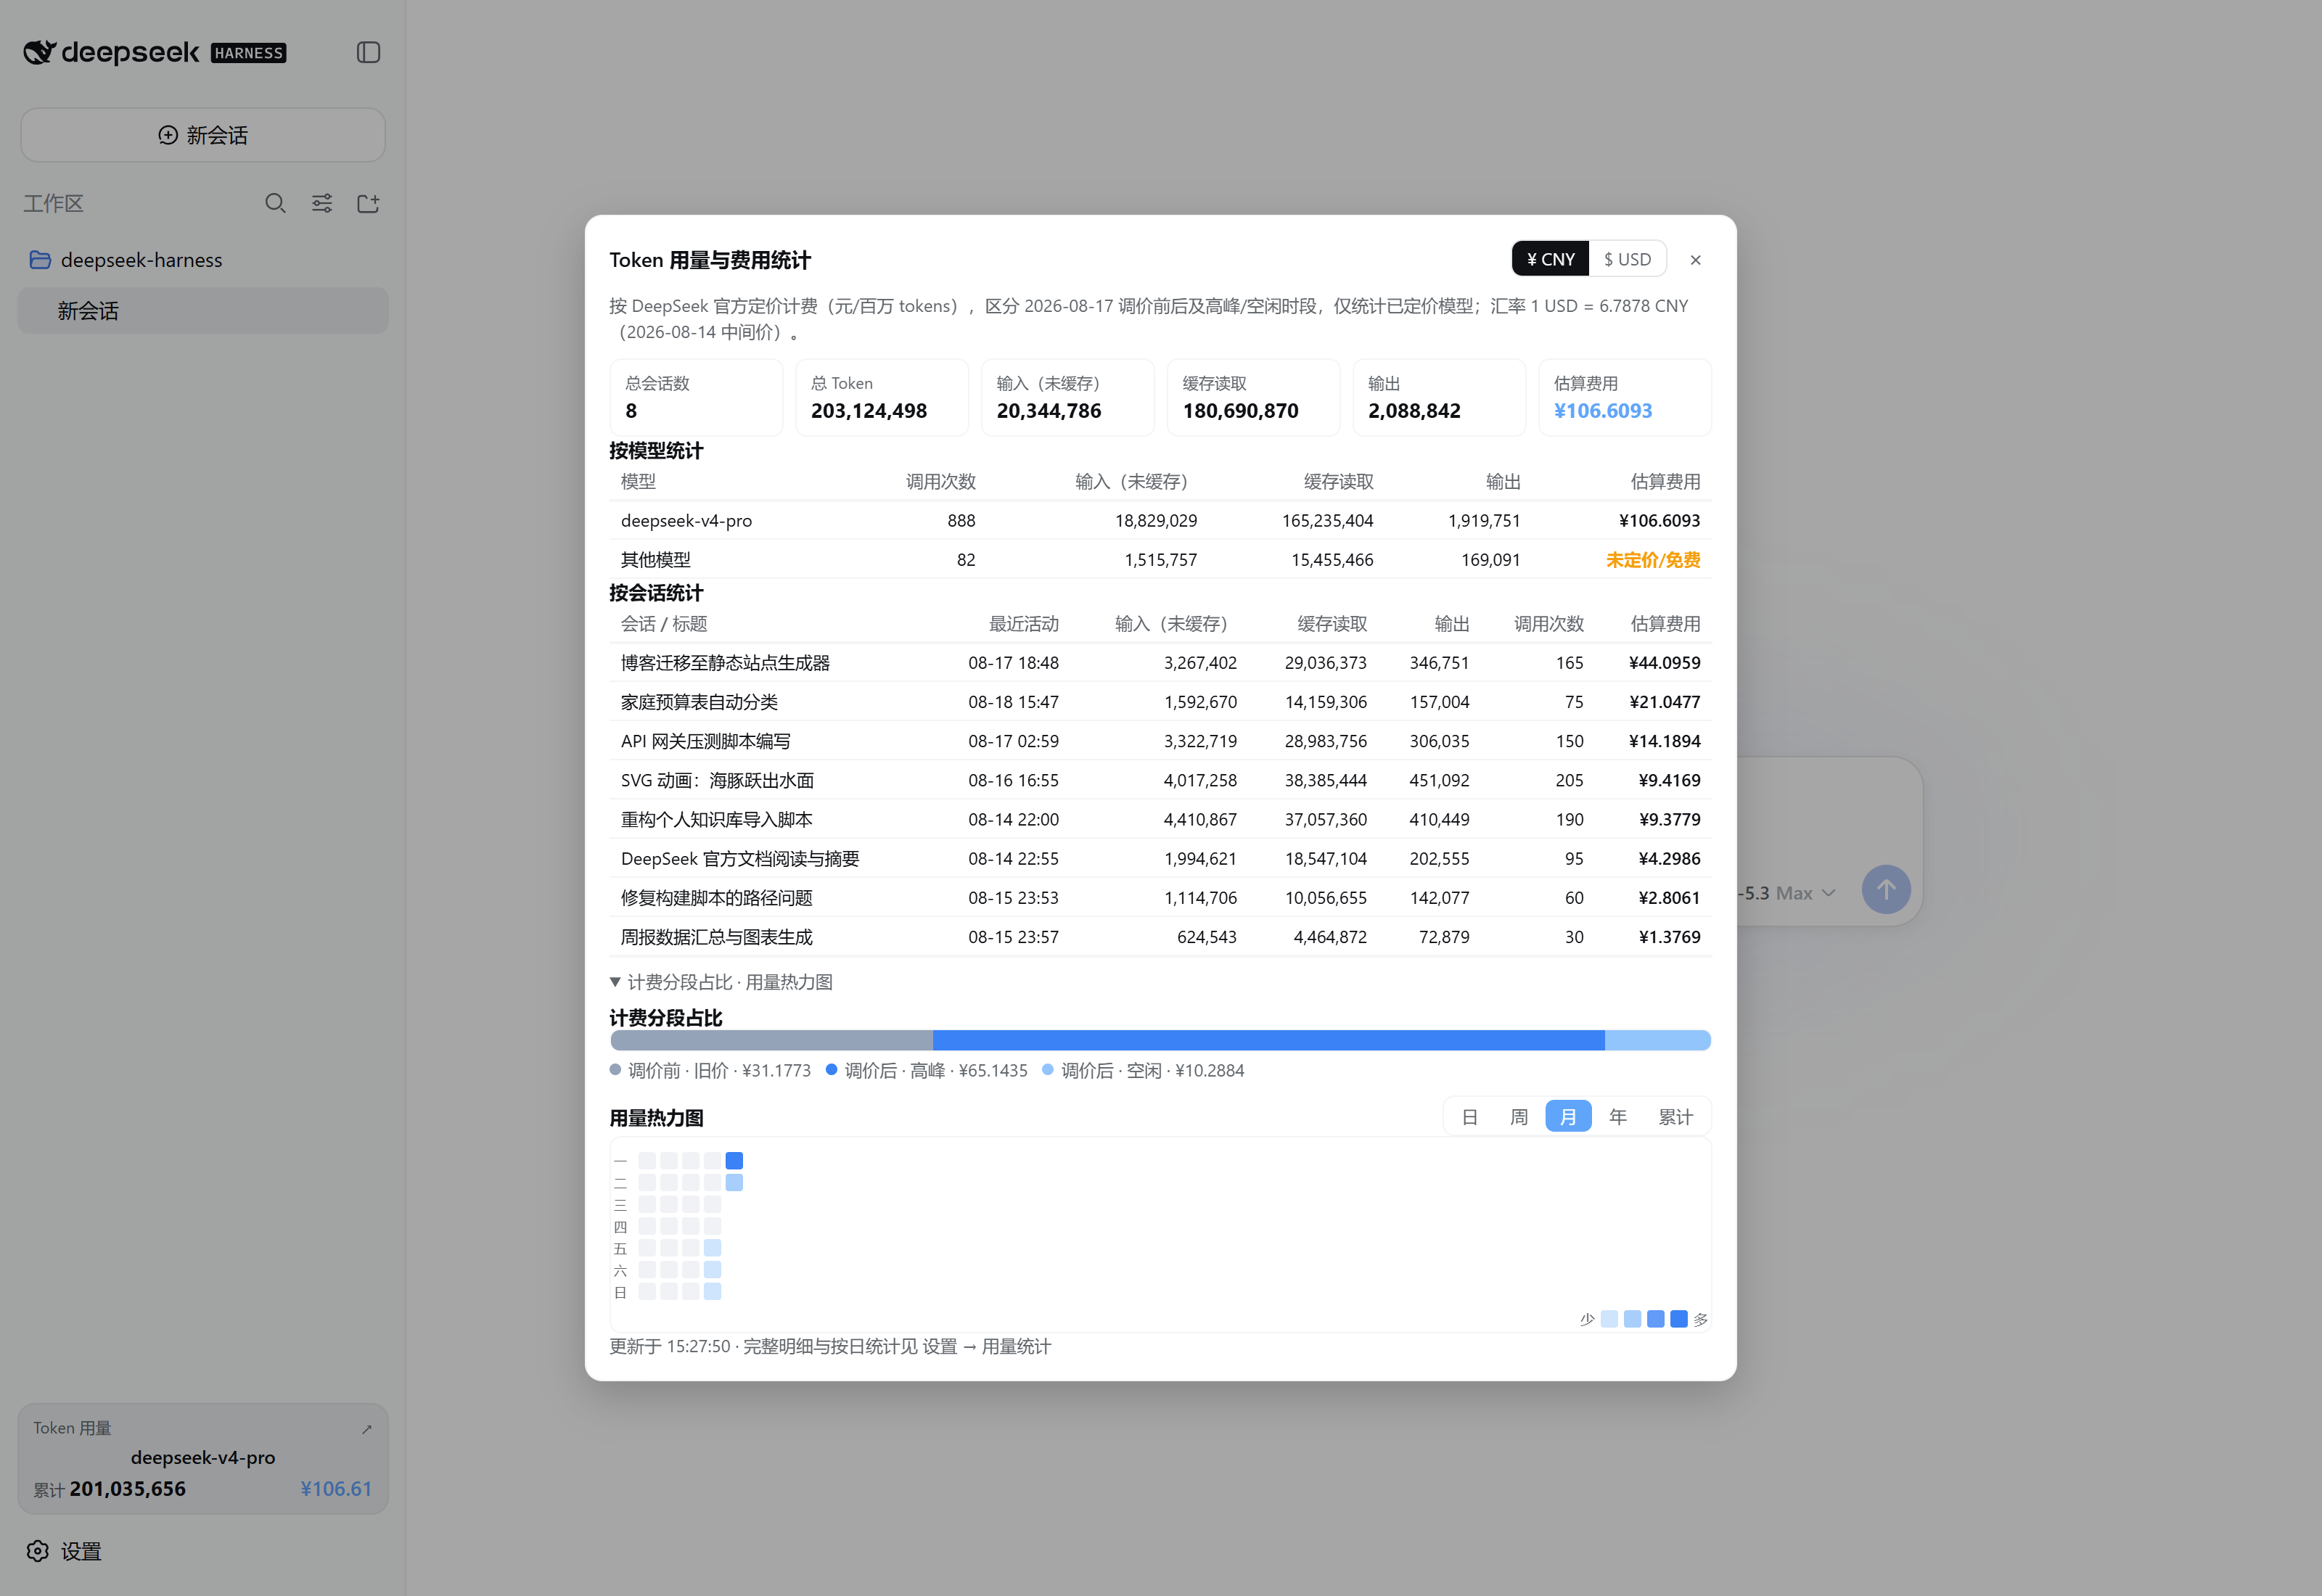The width and height of the screenshot is (2322, 1596).
Task: Click the 调用次数 header in 按模型统计
Action: (x=941, y=482)
